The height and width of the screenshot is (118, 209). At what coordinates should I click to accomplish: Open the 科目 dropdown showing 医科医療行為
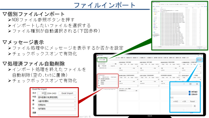click(x=57, y=97)
